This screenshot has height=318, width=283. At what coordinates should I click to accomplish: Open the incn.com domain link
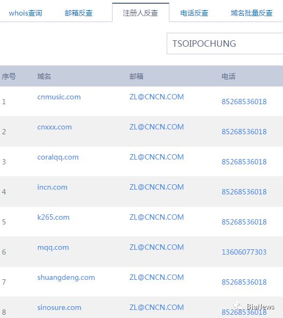(52, 187)
